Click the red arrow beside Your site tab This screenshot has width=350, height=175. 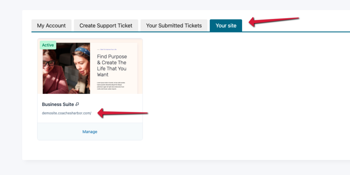tap(273, 22)
